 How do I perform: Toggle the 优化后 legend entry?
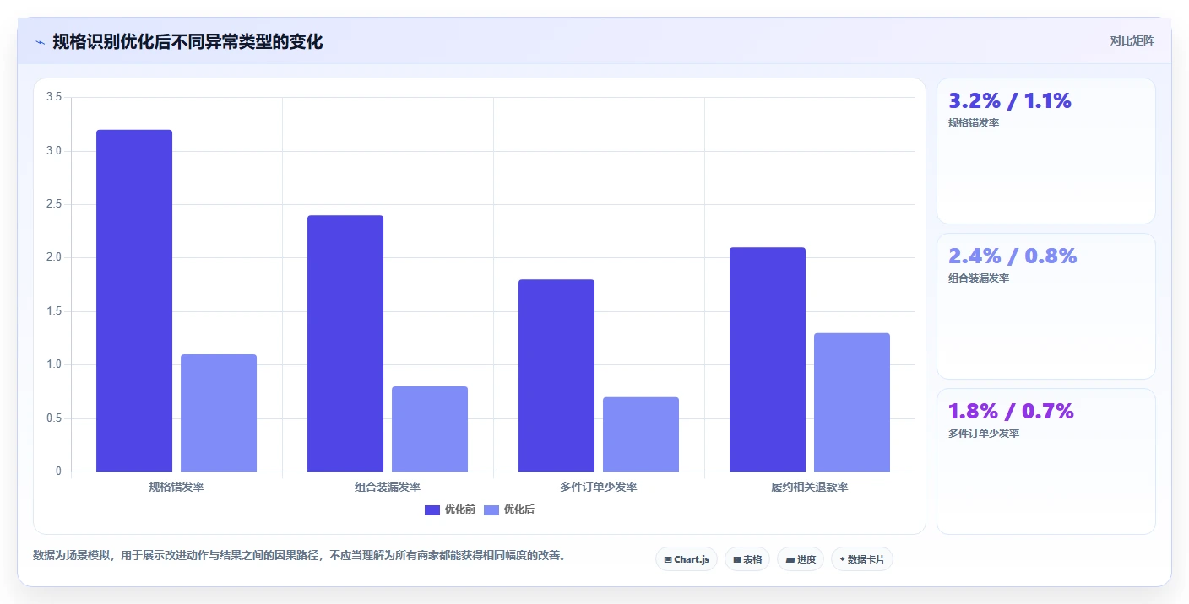[x=509, y=510]
